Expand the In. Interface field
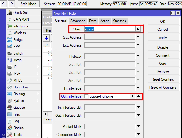 [x=138, y=88]
